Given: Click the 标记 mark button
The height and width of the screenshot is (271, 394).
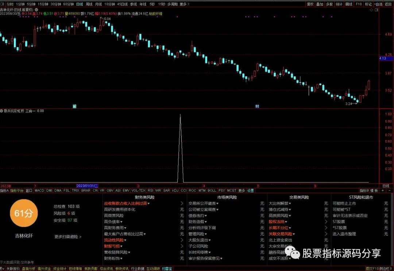Looking at the screenshot, I should click(x=368, y=4).
